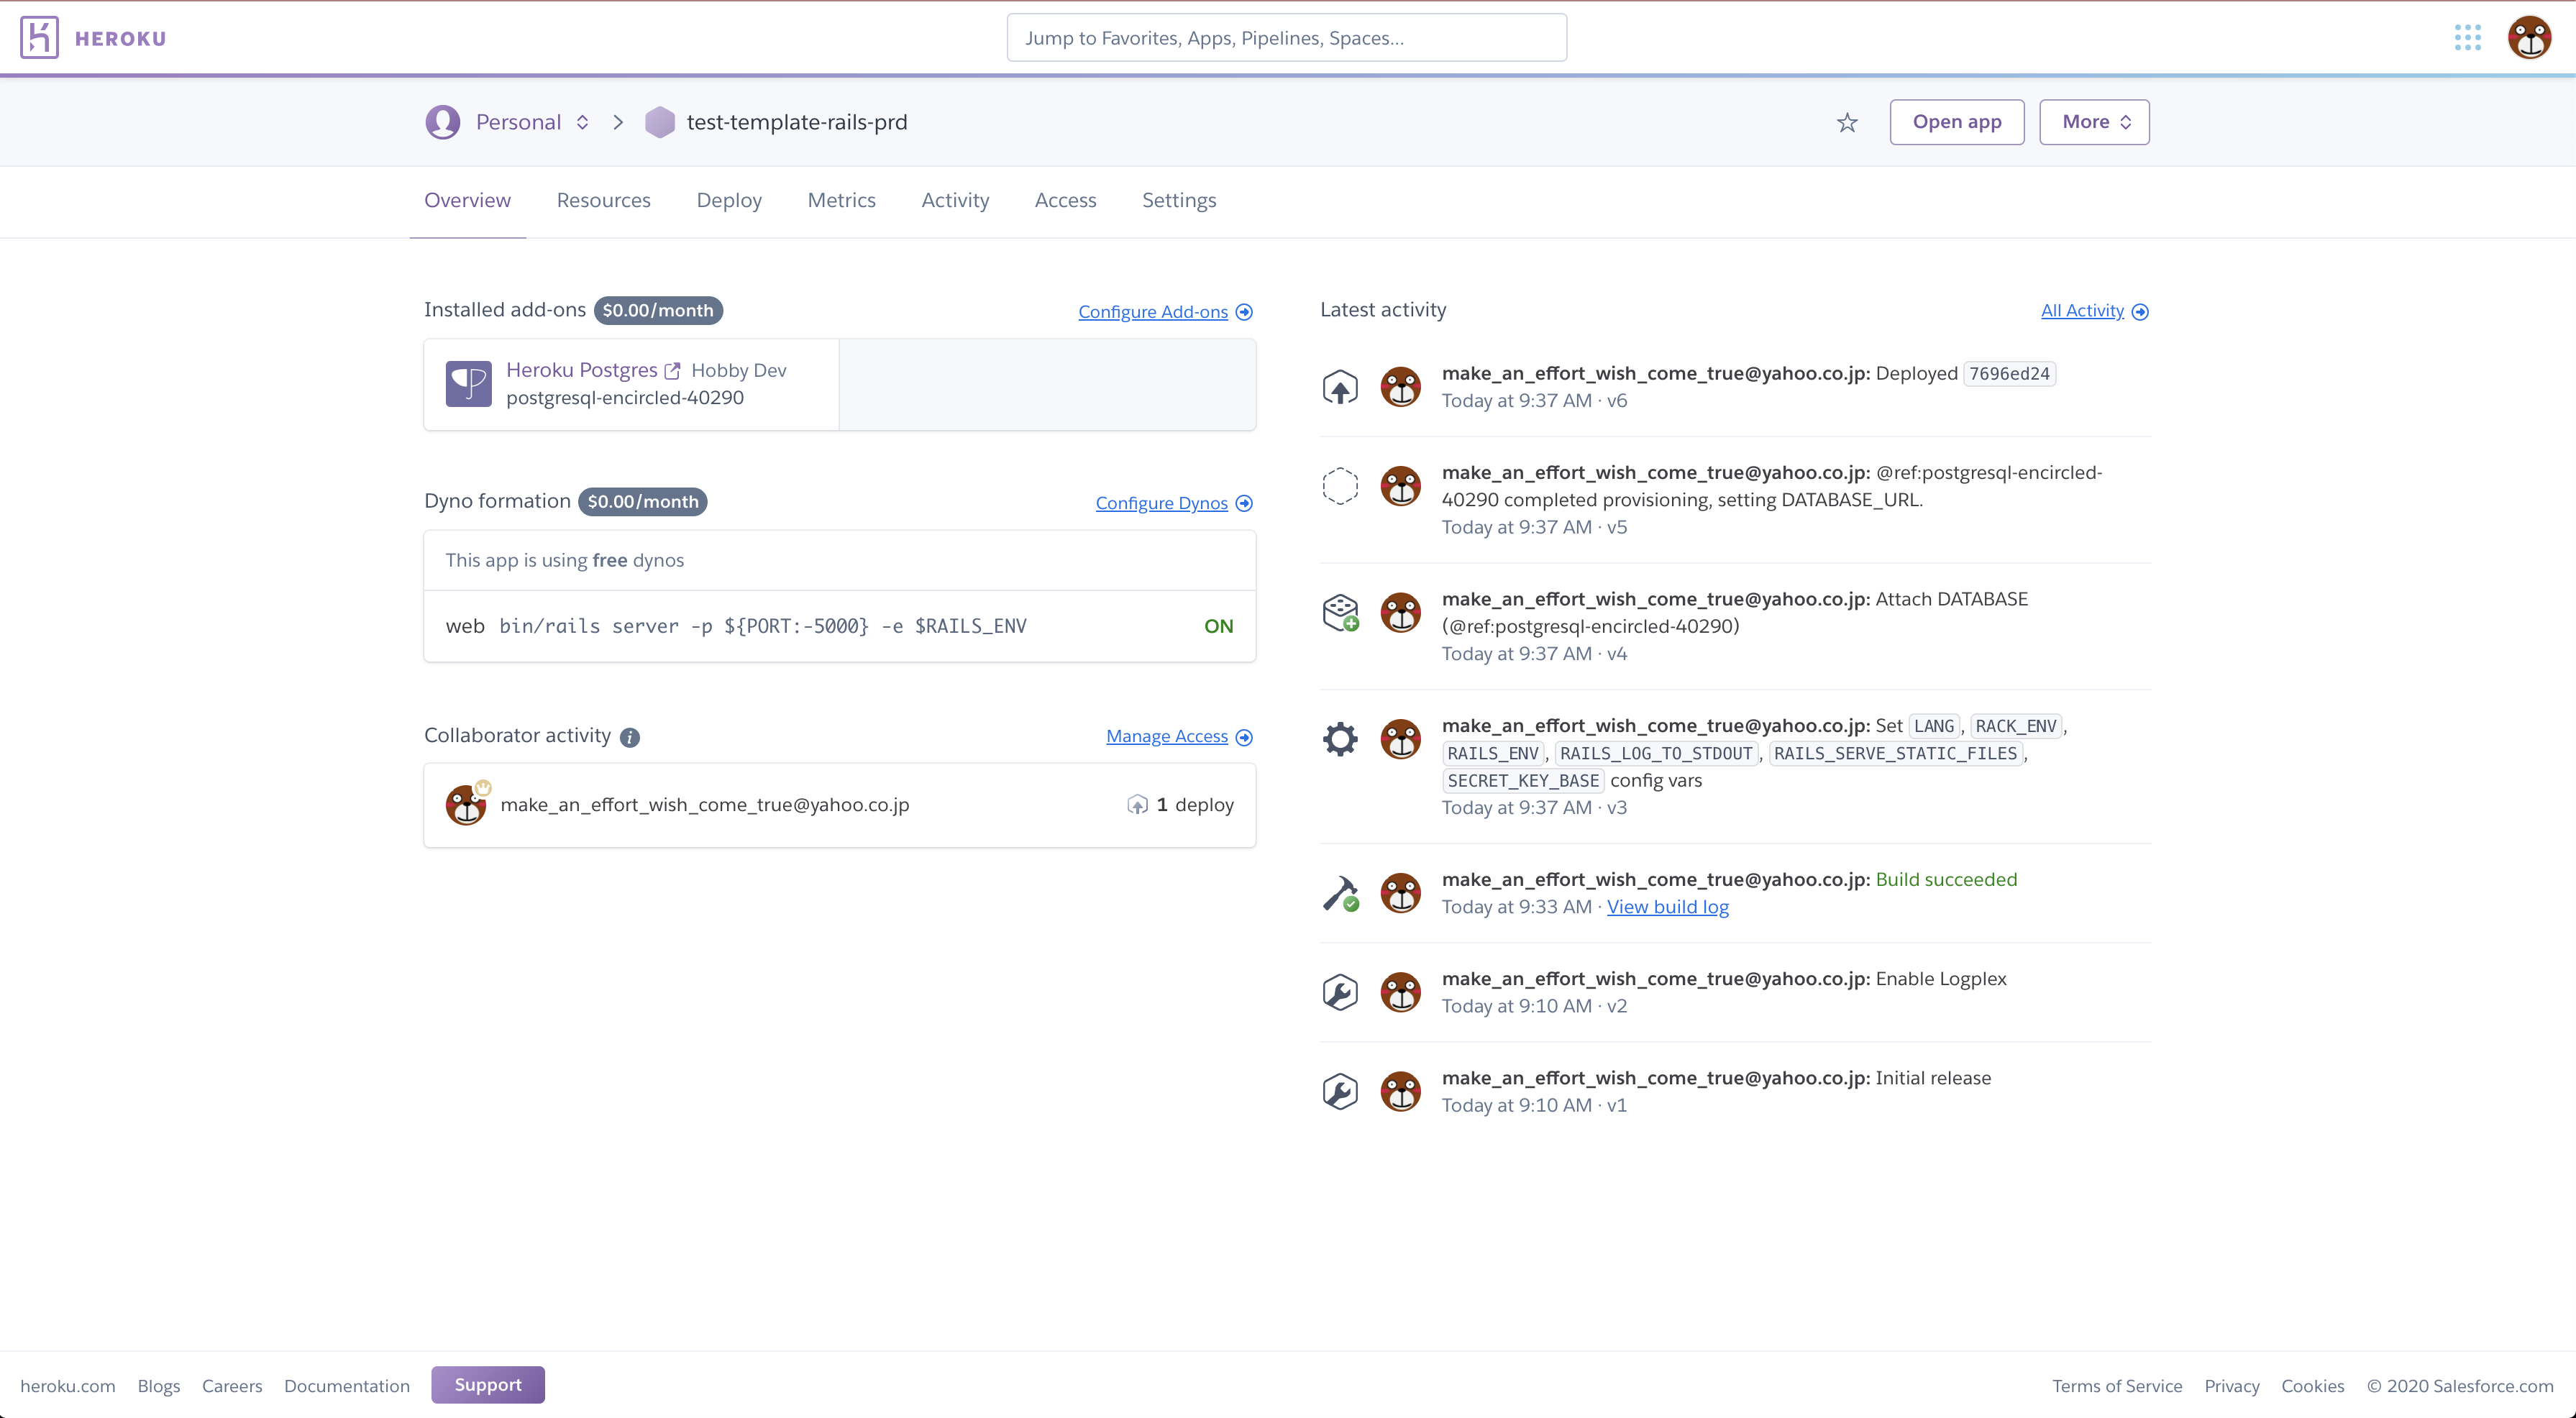Expand the Personal team switcher
Screen dimensions: 2576x1418
[x=532, y=122]
